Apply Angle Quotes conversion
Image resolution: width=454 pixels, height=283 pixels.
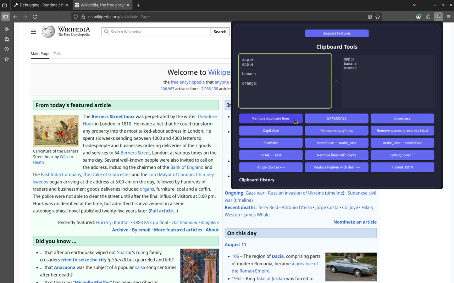271,167
